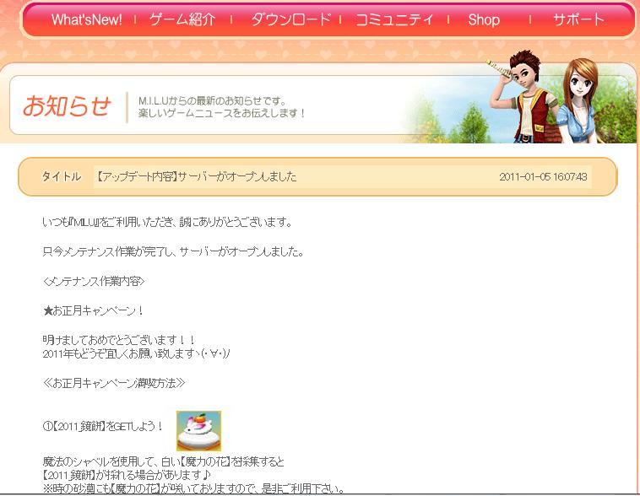Visit the Shop navigation item
Viewport: 640px width, 496px height.
[484, 20]
